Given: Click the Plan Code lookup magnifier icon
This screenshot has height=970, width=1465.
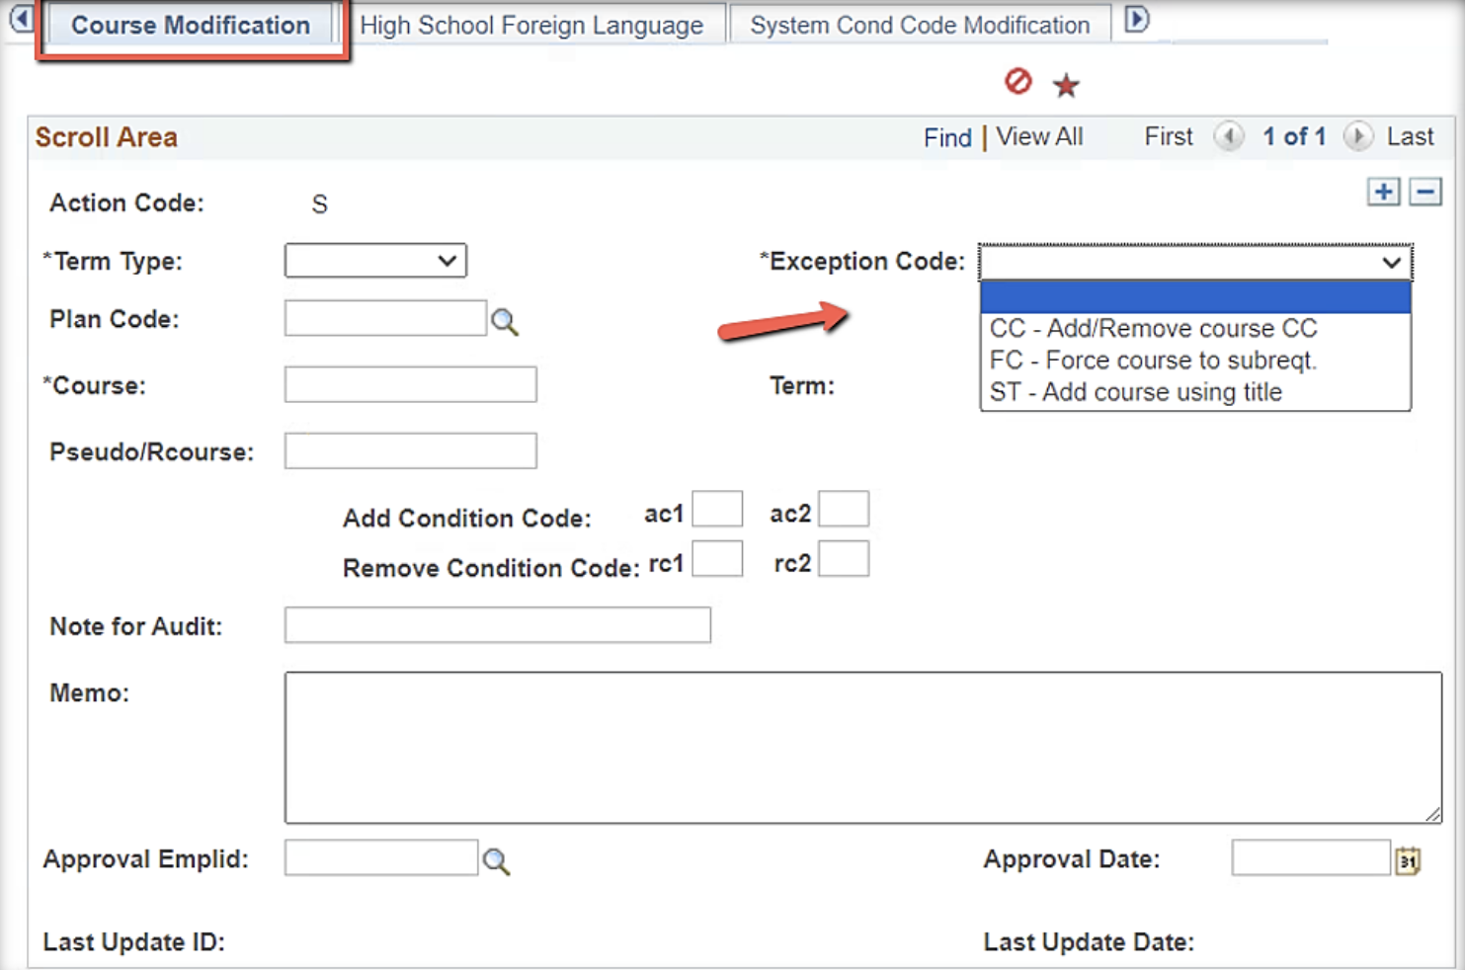Looking at the screenshot, I should pyautogui.click(x=505, y=321).
